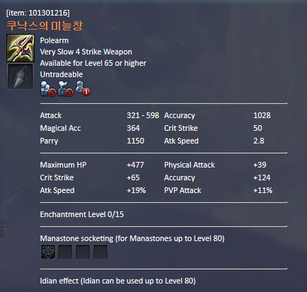Select the second empty manastone socket
Viewport: 307px width, 292px height.
pyautogui.click(x=65, y=252)
